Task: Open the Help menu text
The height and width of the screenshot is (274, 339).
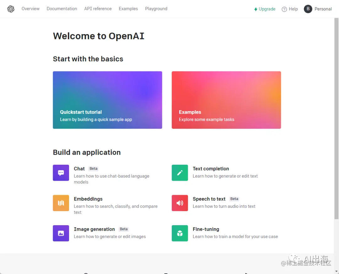Action: click(x=293, y=9)
